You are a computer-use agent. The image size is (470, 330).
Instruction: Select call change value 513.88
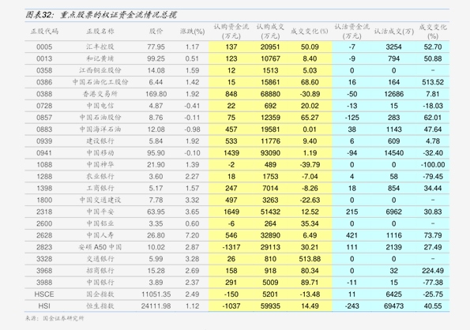click(310, 259)
